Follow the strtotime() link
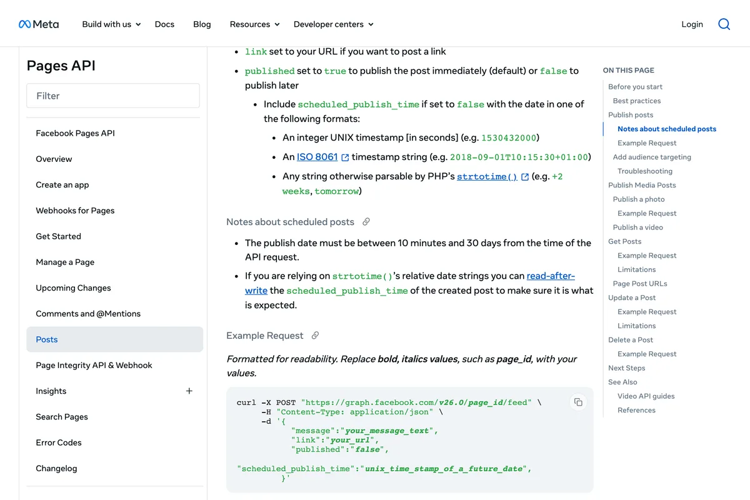Viewport: 750px width, 500px height. (x=487, y=177)
